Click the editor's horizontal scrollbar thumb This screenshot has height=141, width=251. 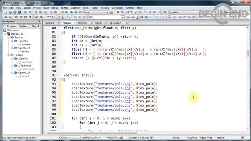point(92,132)
